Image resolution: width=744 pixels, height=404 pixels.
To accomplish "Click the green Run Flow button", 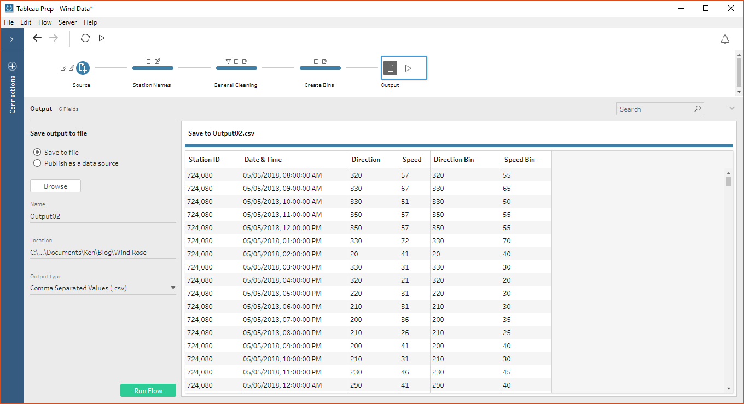I will pos(148,390).
